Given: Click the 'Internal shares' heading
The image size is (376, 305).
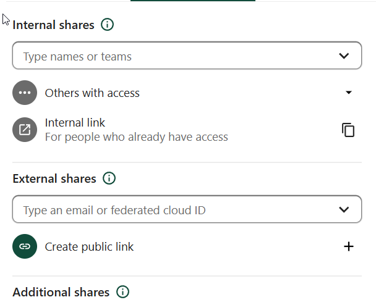Looking at the screenshot, I should coord(54,25).
